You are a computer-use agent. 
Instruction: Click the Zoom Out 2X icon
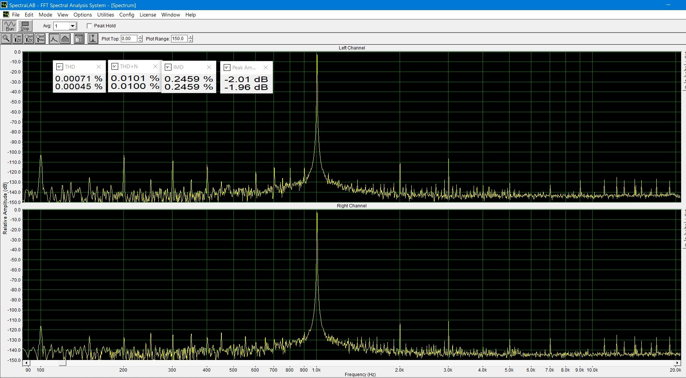coord(29,39)
